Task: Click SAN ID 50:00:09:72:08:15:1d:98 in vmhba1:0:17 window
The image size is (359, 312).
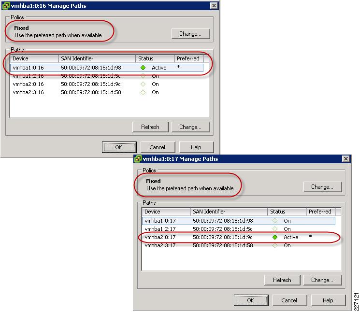Action: click(x=223, y=221)
